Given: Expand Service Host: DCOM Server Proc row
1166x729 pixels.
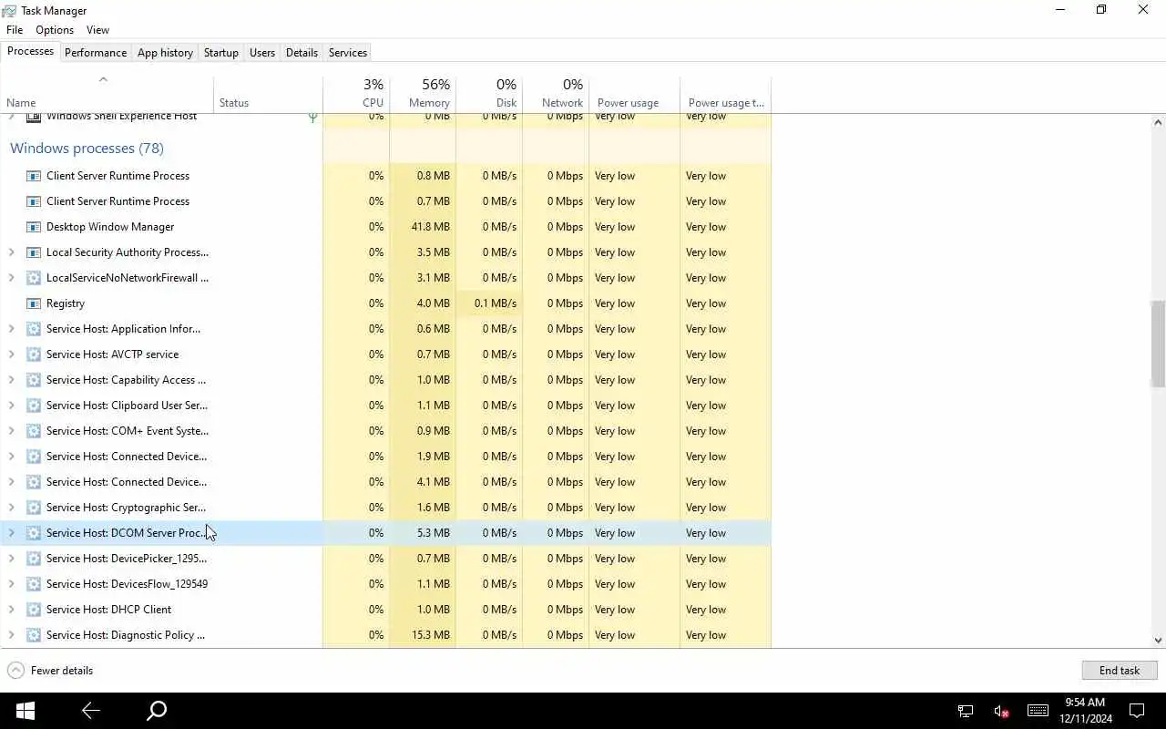Looking at the screenshot, I should [x=11, y=533].
